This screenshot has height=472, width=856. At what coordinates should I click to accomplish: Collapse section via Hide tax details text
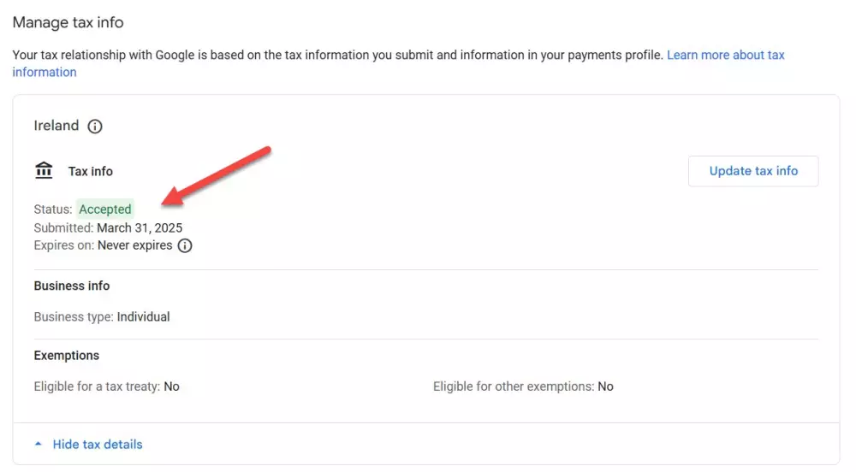click(x=98, y=445)
